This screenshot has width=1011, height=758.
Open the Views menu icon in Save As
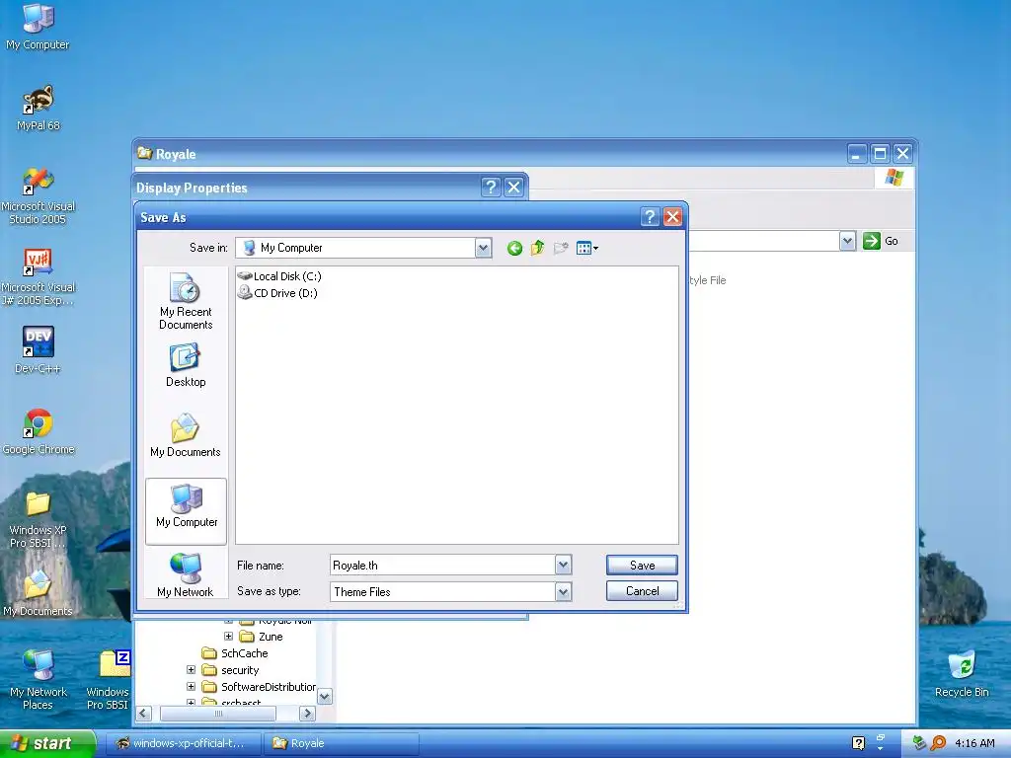(586, 248)
